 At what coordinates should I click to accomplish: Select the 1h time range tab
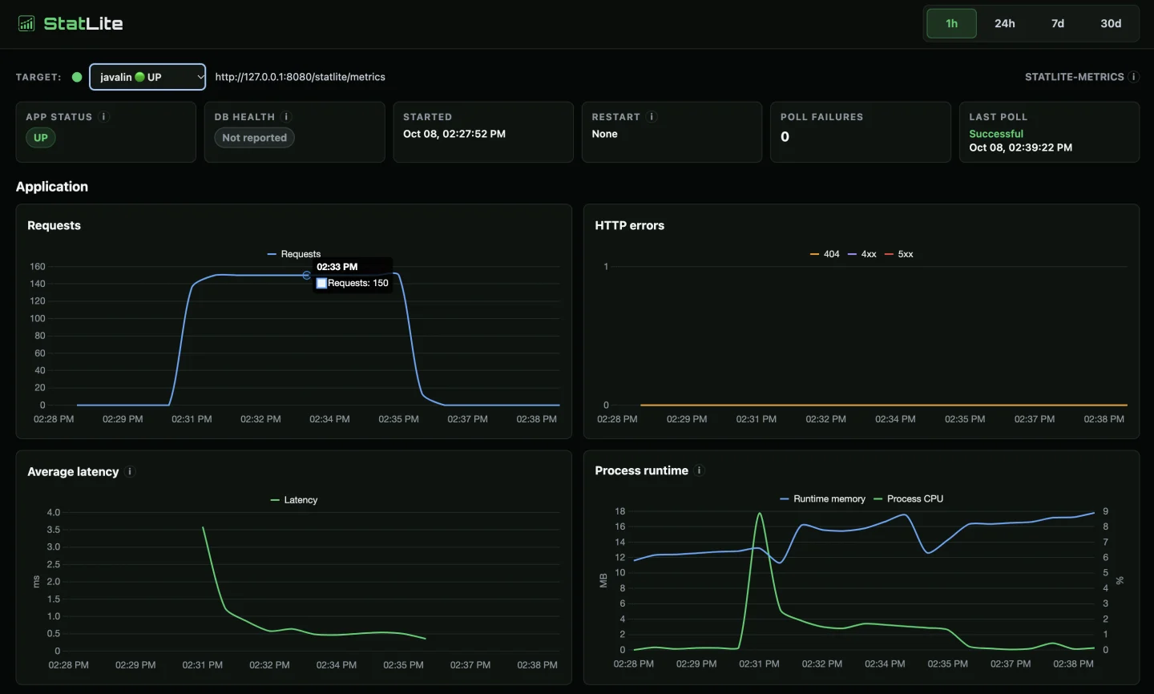[951, 23]
